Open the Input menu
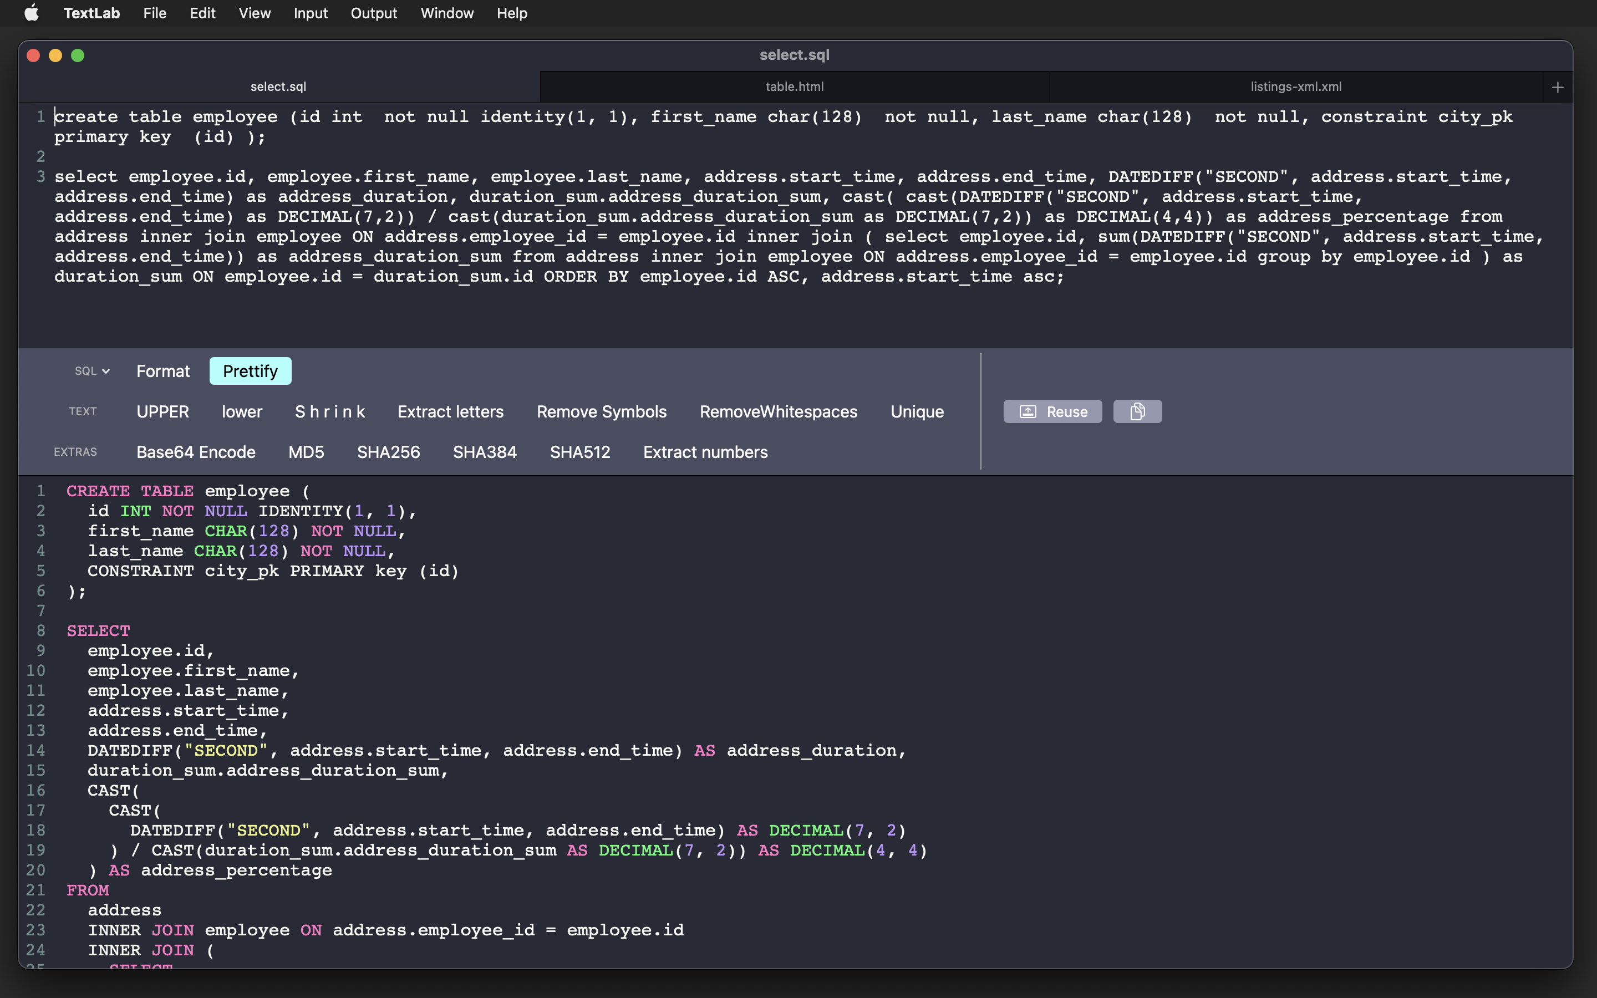1597x998 pixels. [310, 13]
